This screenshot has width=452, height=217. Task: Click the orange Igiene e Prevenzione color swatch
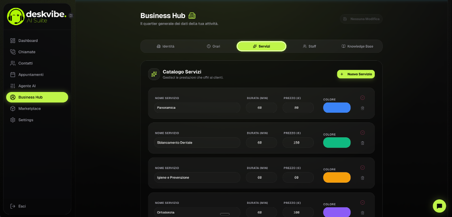click(x=336, y=177)
